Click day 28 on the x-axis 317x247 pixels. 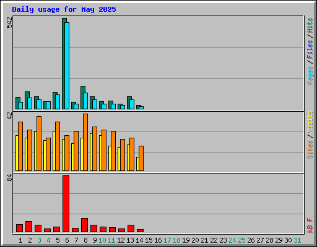click(x=269, y=240)
